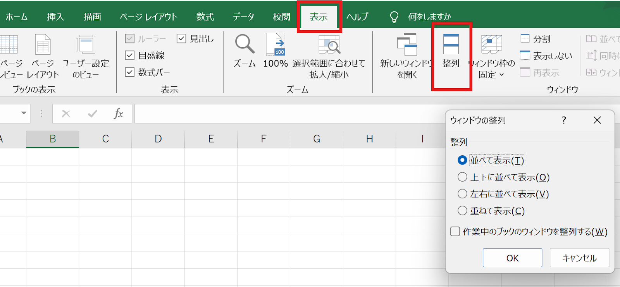Open the 数式 tab
Screen dimensions: 620x287
coord(205,17)
